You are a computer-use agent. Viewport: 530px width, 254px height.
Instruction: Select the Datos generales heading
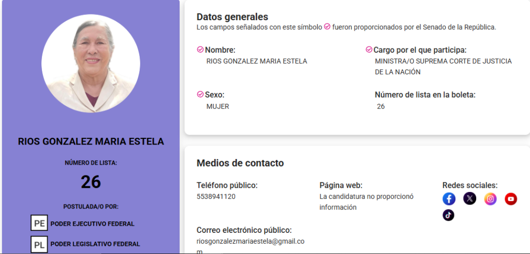232,17
